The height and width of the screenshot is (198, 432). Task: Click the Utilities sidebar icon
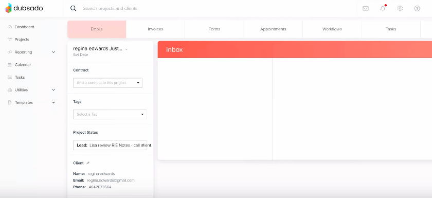coord(10,90)
